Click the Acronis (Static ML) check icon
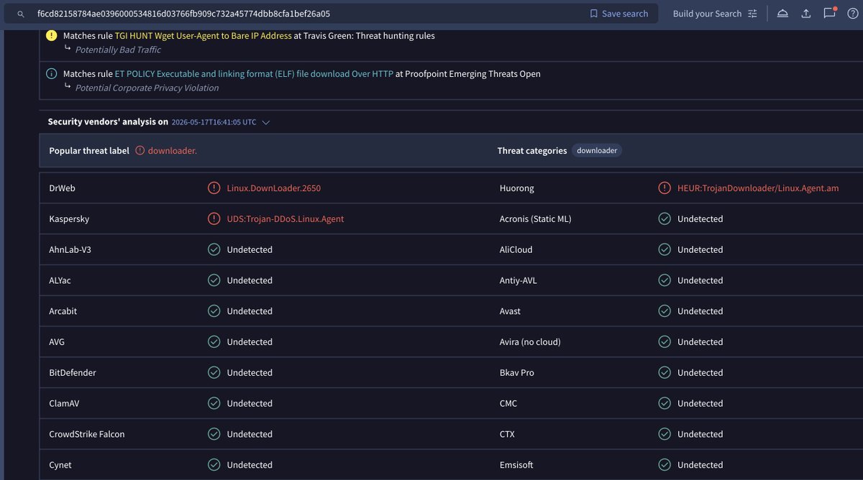The width and height of the screenshot is (863, 480). (665, 219)
